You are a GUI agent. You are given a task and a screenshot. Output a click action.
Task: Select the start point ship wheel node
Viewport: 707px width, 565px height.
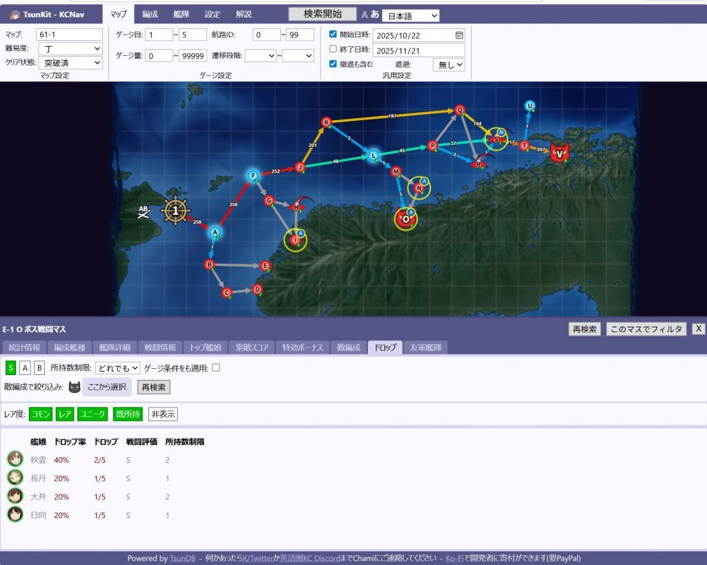click(175, 211)
